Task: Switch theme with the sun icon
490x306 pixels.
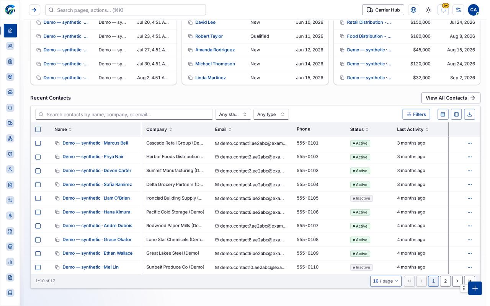Action: (428, 10)
